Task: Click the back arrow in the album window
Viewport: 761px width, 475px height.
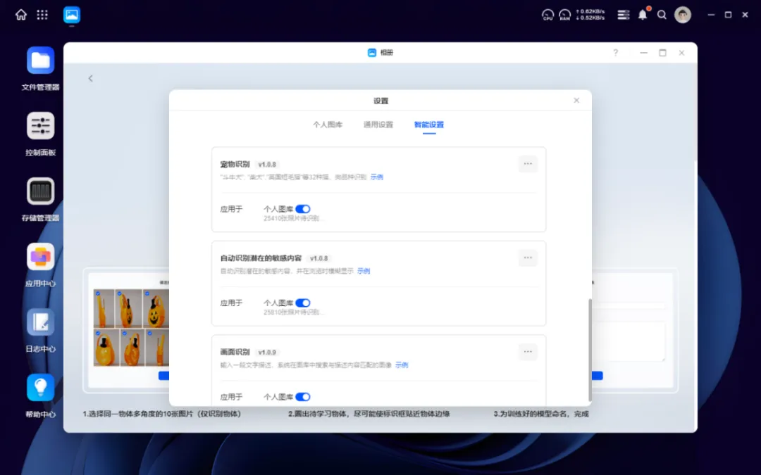Action: coord(90,78)
